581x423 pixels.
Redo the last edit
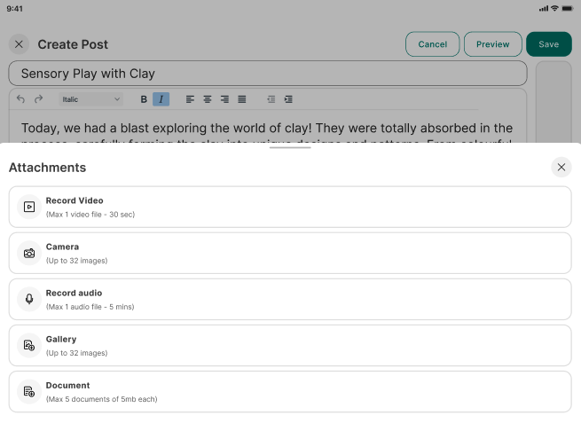(x=38, y=99)
